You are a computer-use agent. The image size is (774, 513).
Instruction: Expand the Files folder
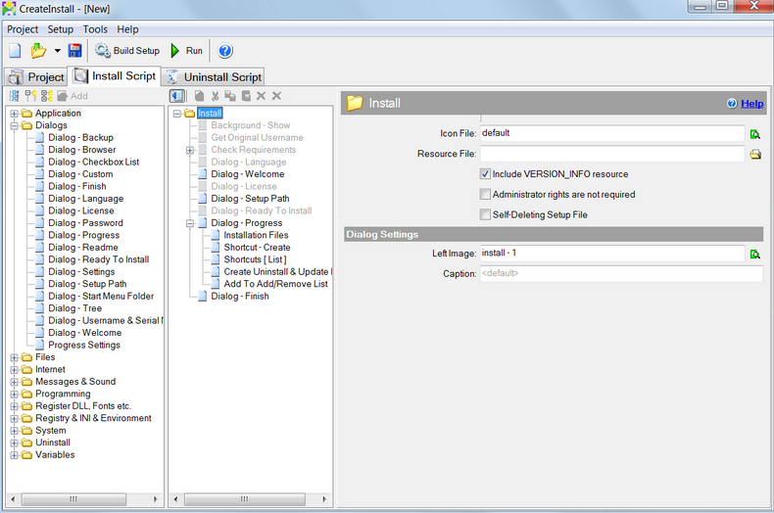[x=15, y=357]
